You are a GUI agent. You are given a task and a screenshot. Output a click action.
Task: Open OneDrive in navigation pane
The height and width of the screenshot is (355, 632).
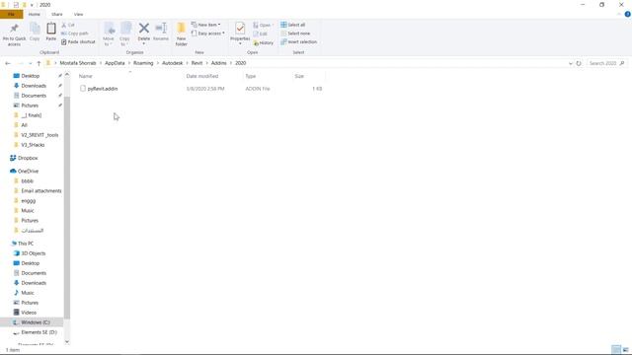pos(28,171)
